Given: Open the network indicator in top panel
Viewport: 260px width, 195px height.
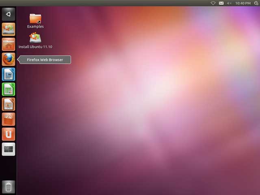Looking at the screenshot, I should [213, 3].
